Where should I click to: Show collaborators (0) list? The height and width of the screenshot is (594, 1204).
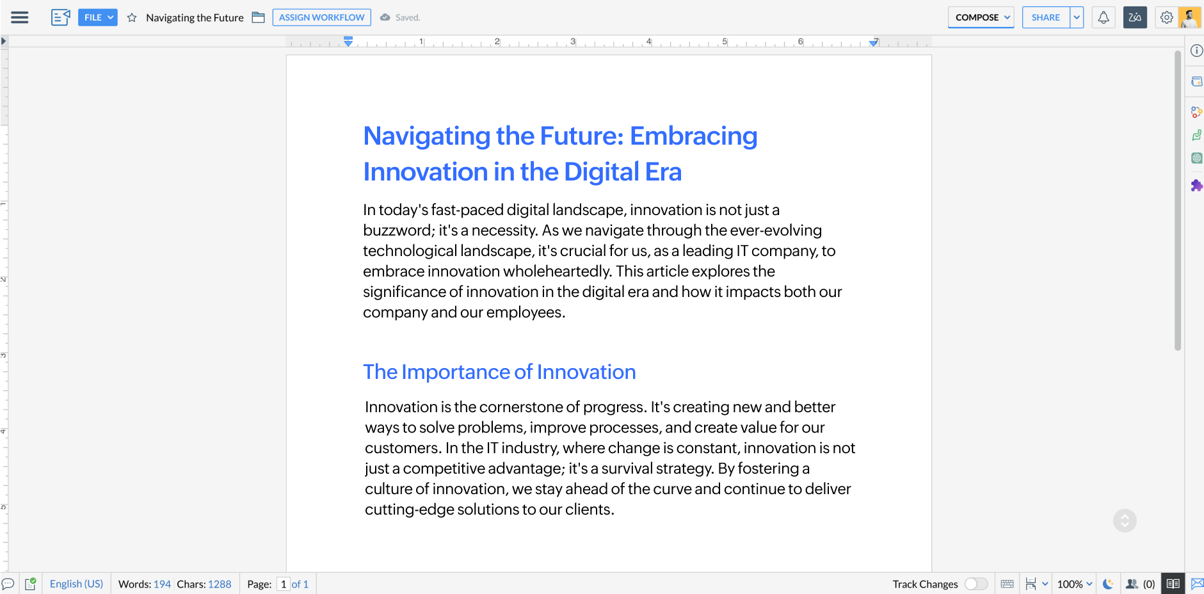tap(1140, 584)
